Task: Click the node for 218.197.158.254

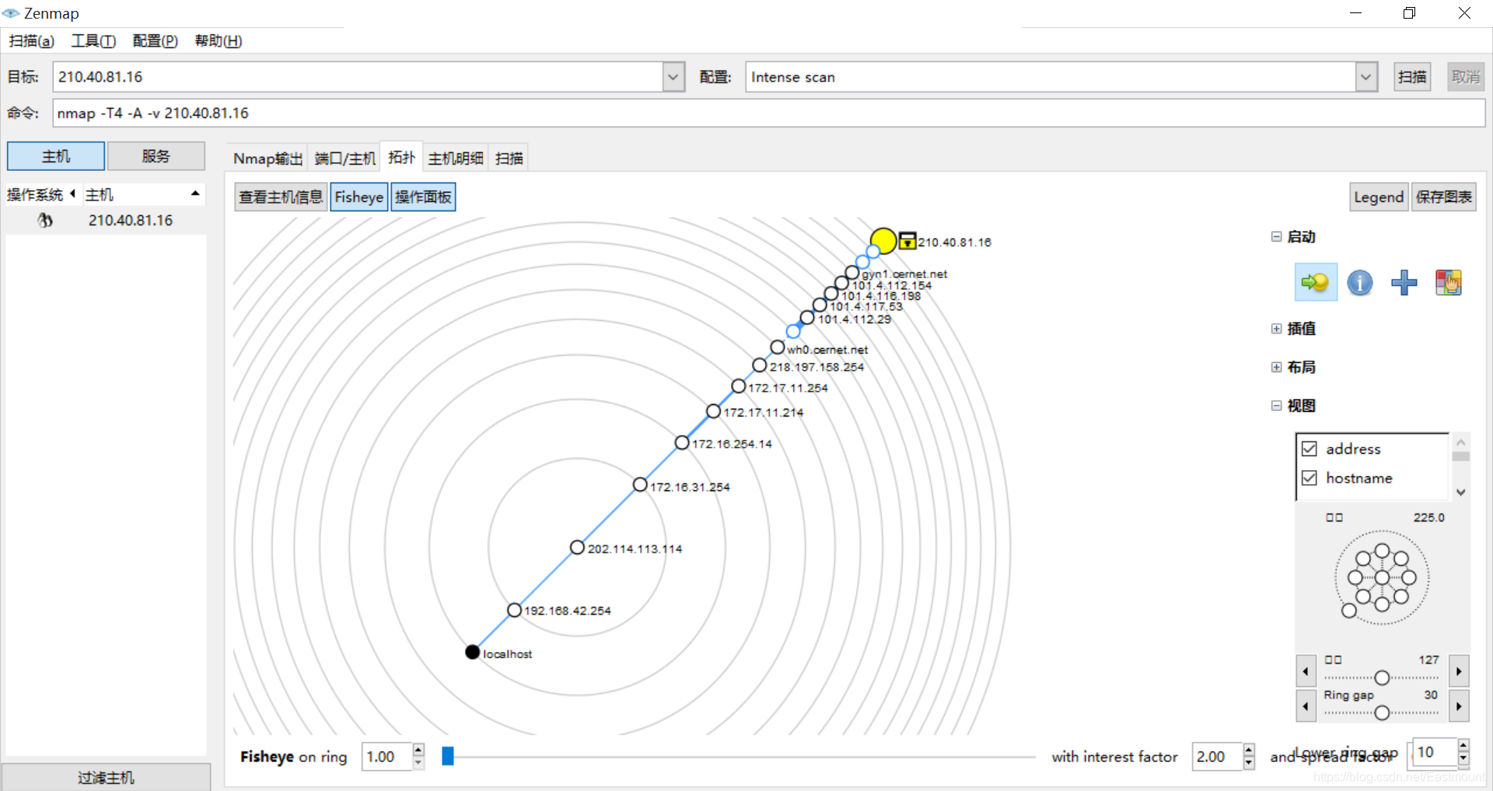Action: [x=760, y=365]
